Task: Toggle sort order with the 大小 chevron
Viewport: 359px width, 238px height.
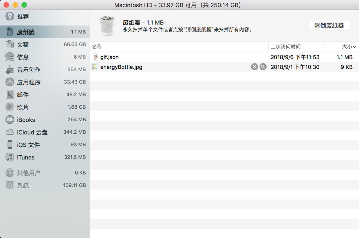Action: (x=355, y=47)
